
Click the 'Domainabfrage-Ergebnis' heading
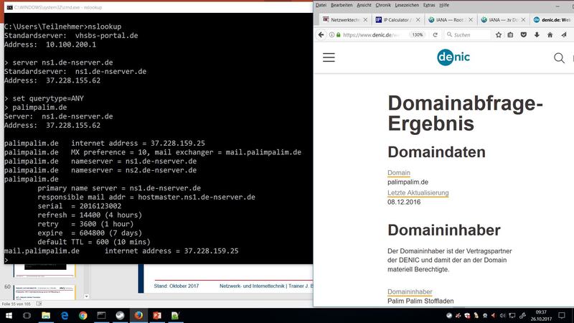tap(465, 113)
